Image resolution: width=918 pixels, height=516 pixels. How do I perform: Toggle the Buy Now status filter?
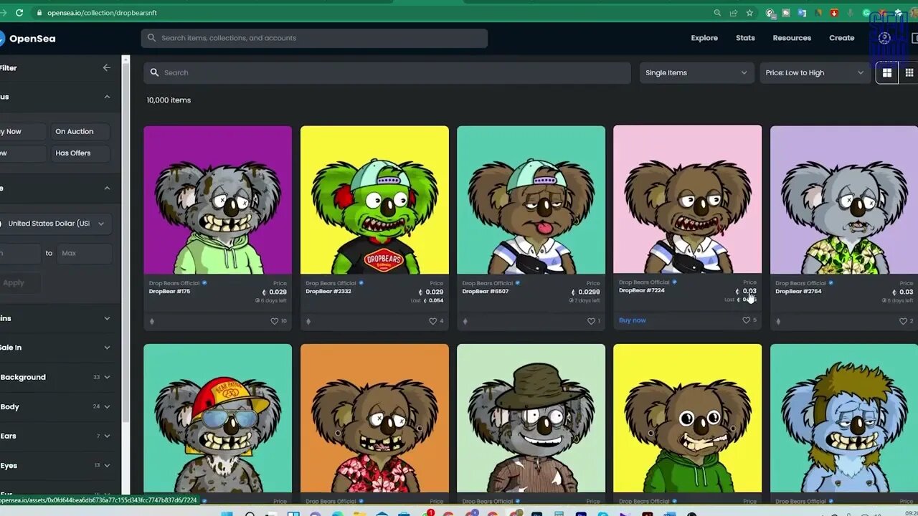tap(23, 132)
